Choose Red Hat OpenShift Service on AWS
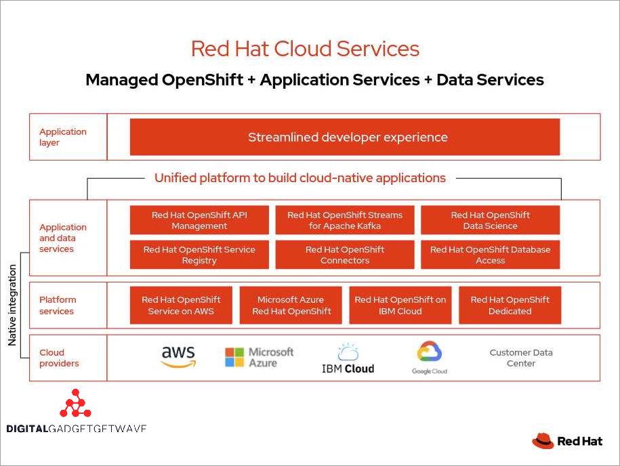The image size is (620, 466). point(181,305)
